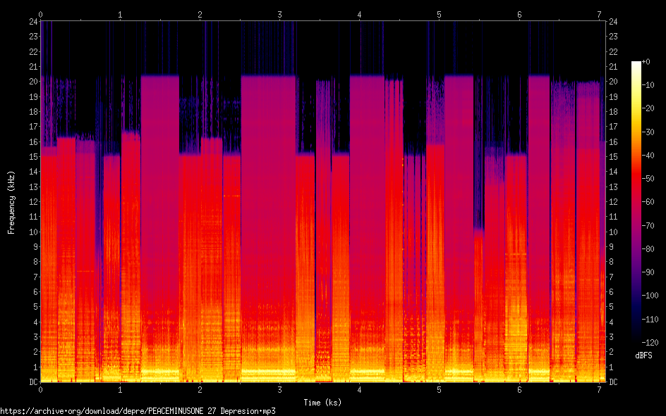666x416 pixels.
Task: Click "7" on the bottom time axis
Action: pyautogui.click(x=599, y=390)
